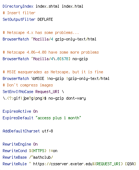Click the SetOutputFilter directive
Image resolution: width=139 pixels, height=170 pixels.
coord(19,19)
